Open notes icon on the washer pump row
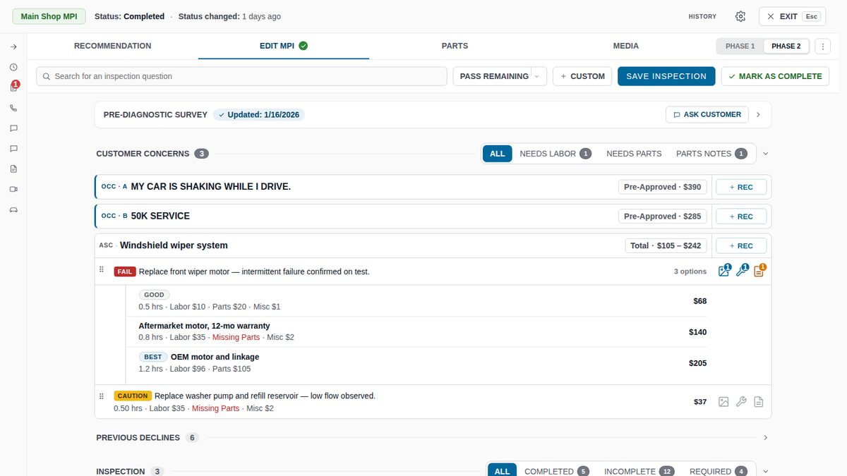The height and width of the screenshot is (476, 847). (759, 402)
